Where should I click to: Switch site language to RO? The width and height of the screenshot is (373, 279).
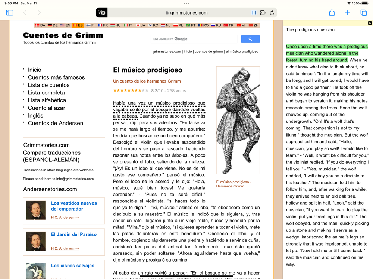click(203, 25)
